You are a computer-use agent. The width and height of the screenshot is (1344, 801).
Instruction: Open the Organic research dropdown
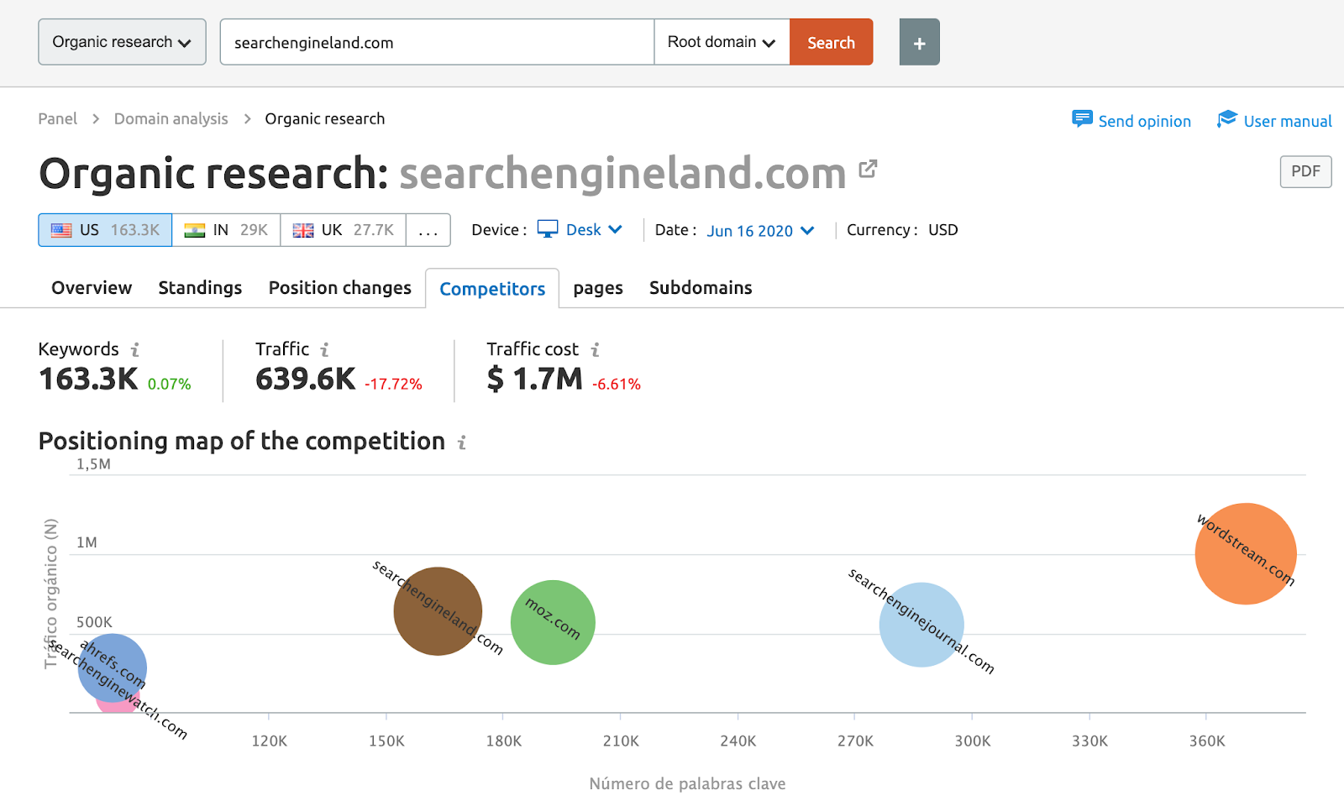[x=122, y=42]
